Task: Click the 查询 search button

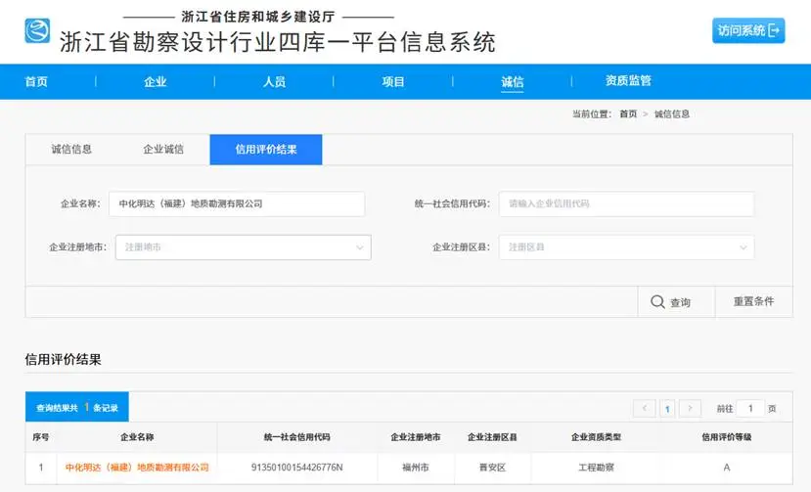Action: click(676, 301)
